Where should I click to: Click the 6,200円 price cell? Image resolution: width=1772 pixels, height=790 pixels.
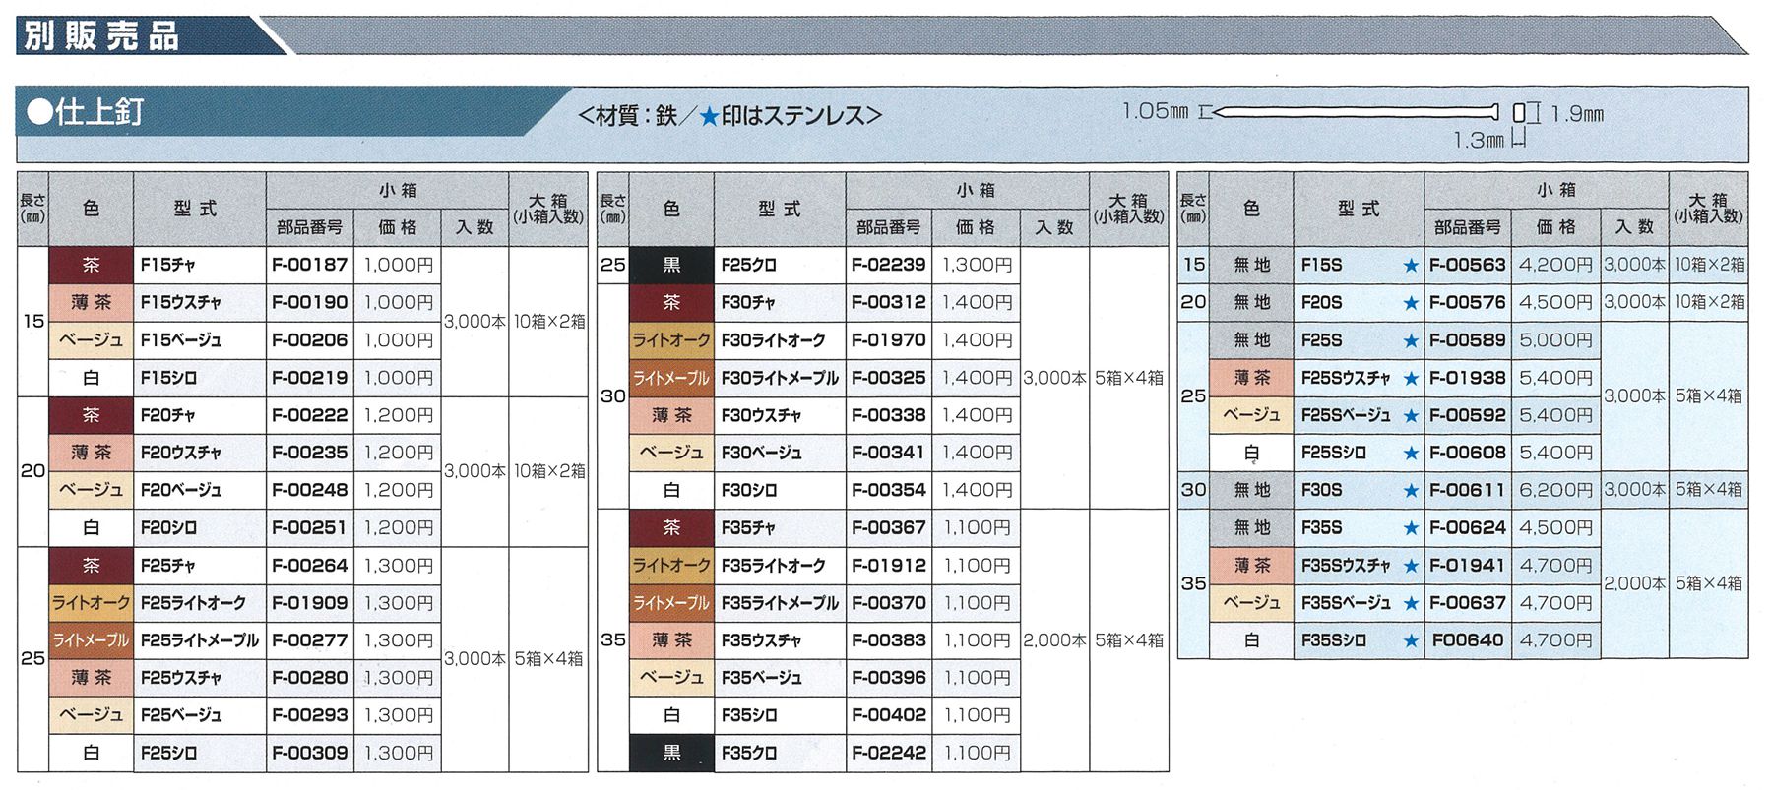(x=1556, y=490)
